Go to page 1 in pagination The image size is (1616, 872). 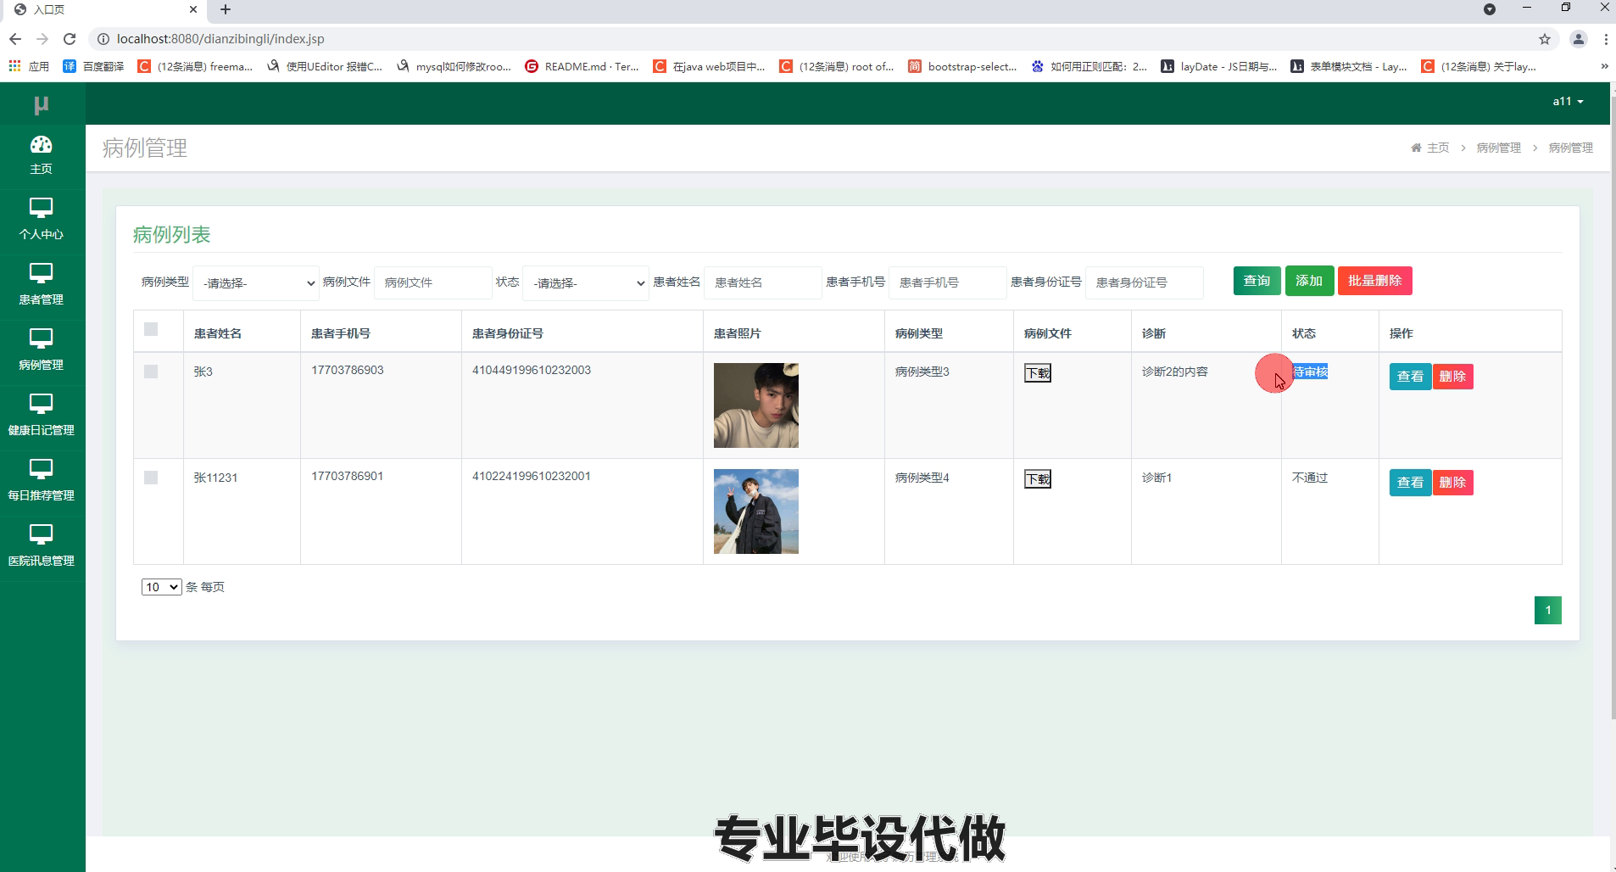1547,610
